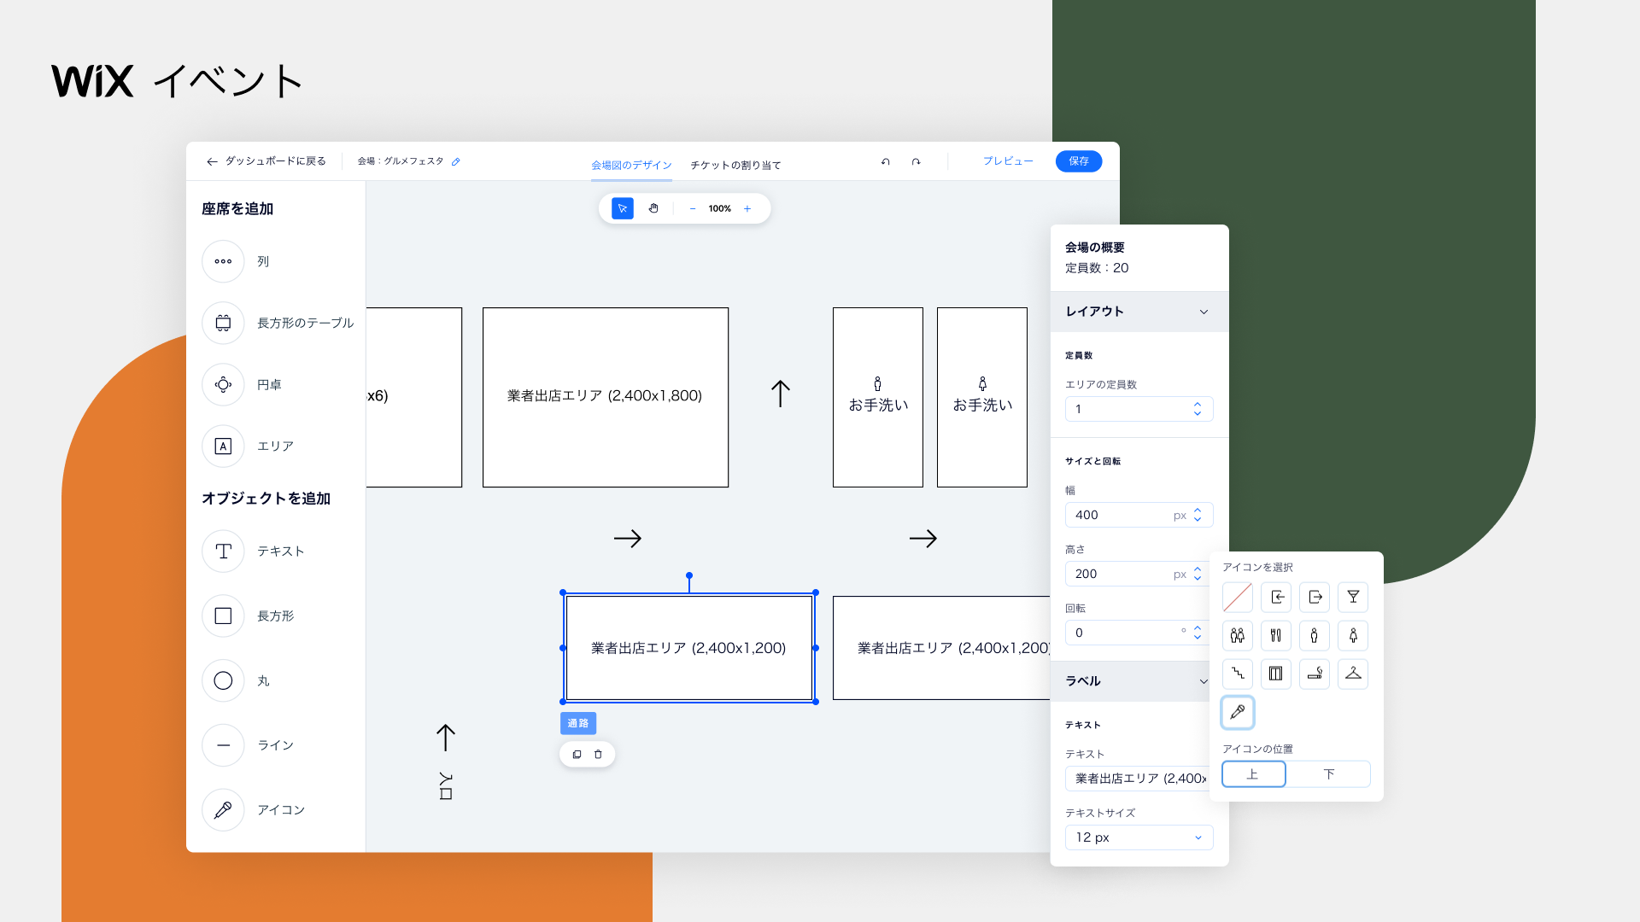The width and height of the screenshot is (1640, 922).
Task: Switch to チケットの割り当て tab
Action: pyautogui.click(x=735, y=165)
